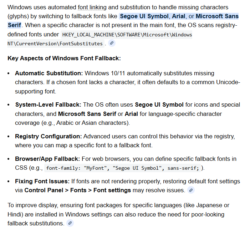
Task: Click the "Browser/App Fallback:" bullet title
Action: pyautogui.click(x=47, y=159)
